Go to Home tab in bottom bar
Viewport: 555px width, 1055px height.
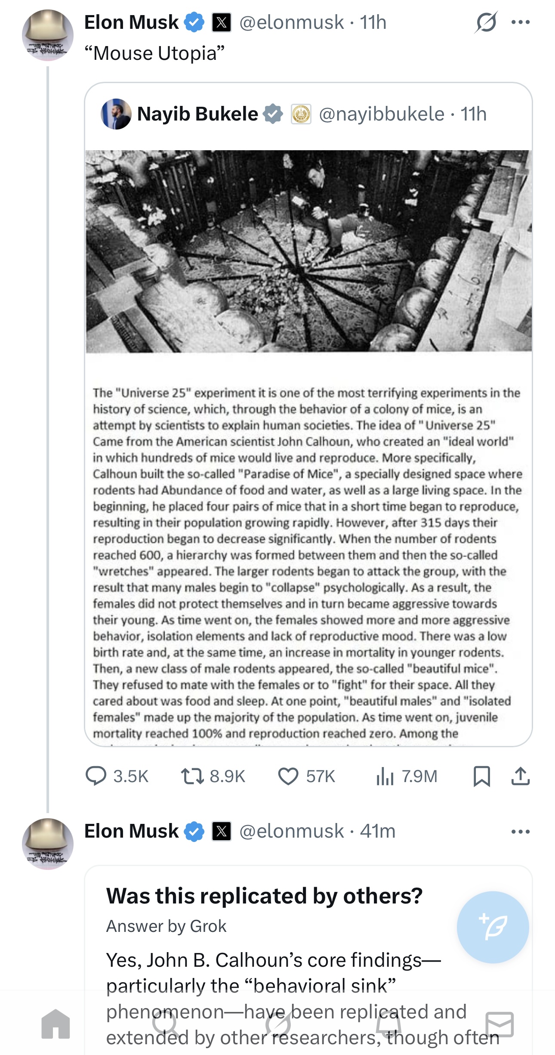click(x=56, y=1024)
